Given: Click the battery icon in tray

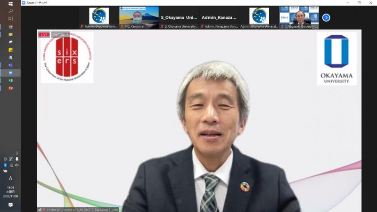Looking at the screenshot, I should click(5, 171).
